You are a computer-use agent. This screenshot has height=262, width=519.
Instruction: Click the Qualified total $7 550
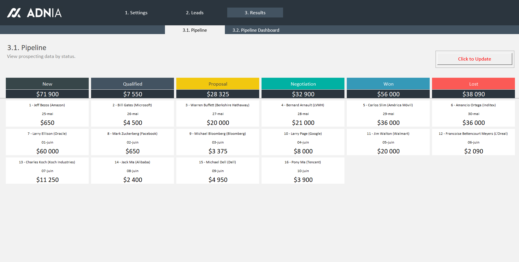[x=132, y=94]
